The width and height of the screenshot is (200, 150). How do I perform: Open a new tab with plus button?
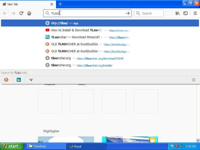[x=60, y=4]
